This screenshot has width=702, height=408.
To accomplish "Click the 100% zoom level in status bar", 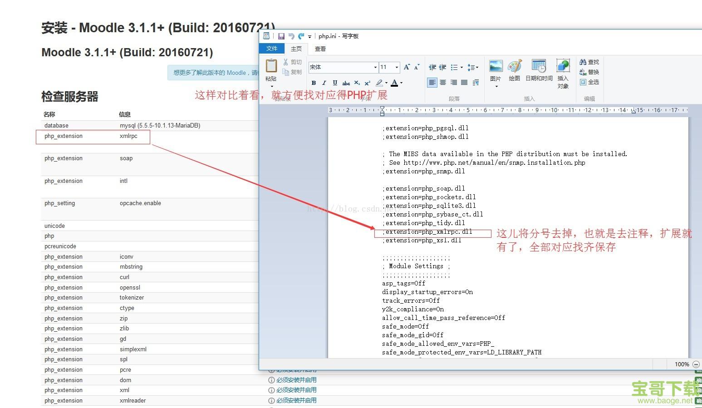I will tap(682, 364).
